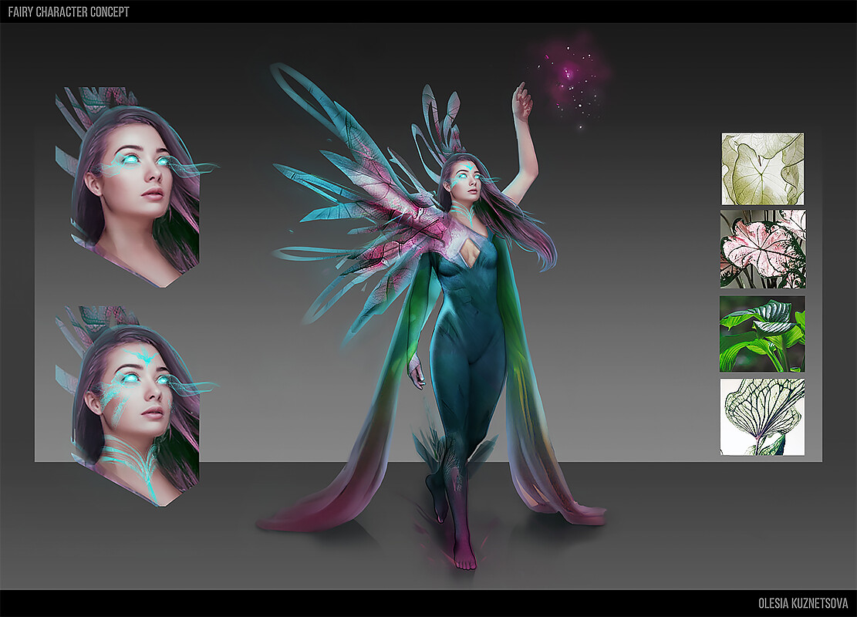Click the pink caladium leaf reference thumbnail
The width and height of the screenshot is (857, 617).
pyautogui.click(x=762, y=249)
